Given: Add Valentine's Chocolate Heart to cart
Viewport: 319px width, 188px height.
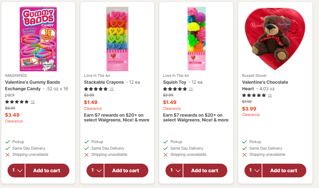Looking at the screenshot, I should coord(284,170).
